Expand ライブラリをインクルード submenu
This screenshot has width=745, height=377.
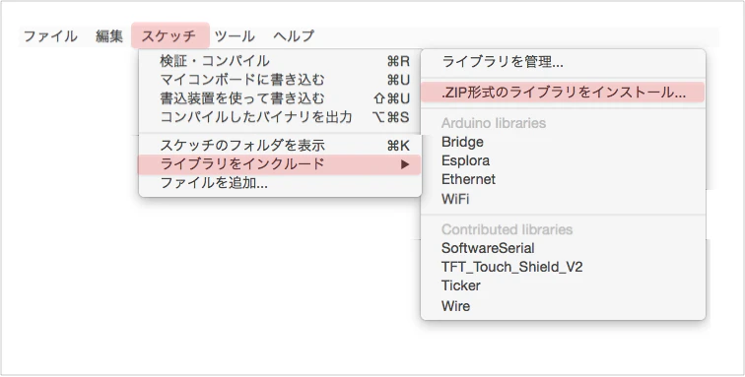click(280, 164)
